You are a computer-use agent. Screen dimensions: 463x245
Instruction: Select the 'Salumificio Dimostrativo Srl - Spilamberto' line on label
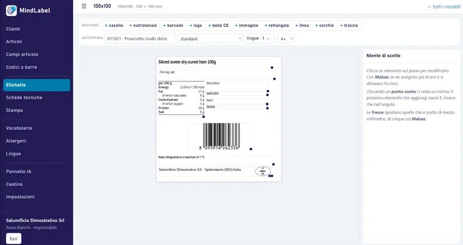200,170
